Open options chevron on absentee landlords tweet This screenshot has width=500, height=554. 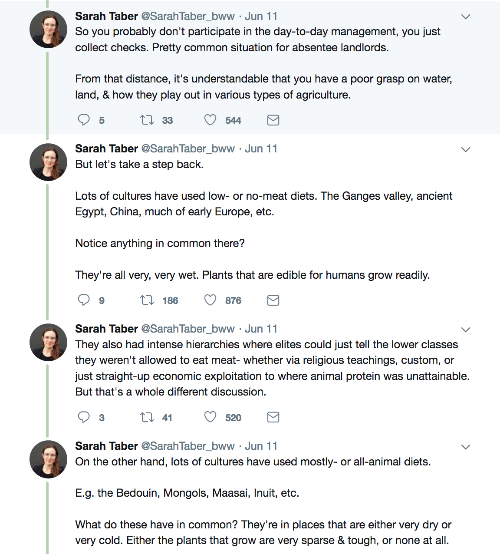coord(466,17)
